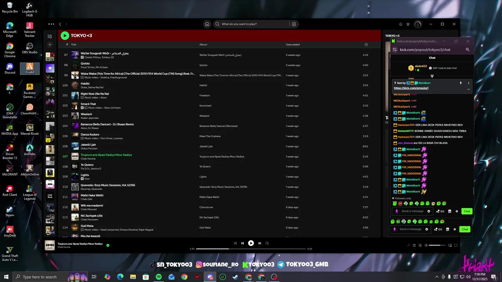
Task: Select track Qololo by Fouzi Torino
Action: (x=220, y=65)
